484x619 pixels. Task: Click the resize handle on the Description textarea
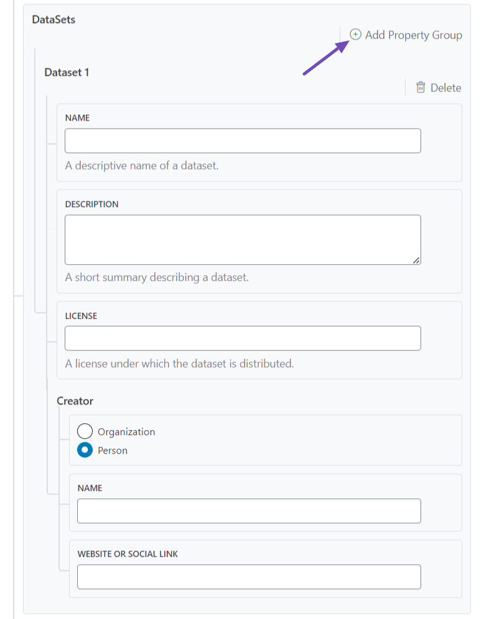(x=417, y=261)
